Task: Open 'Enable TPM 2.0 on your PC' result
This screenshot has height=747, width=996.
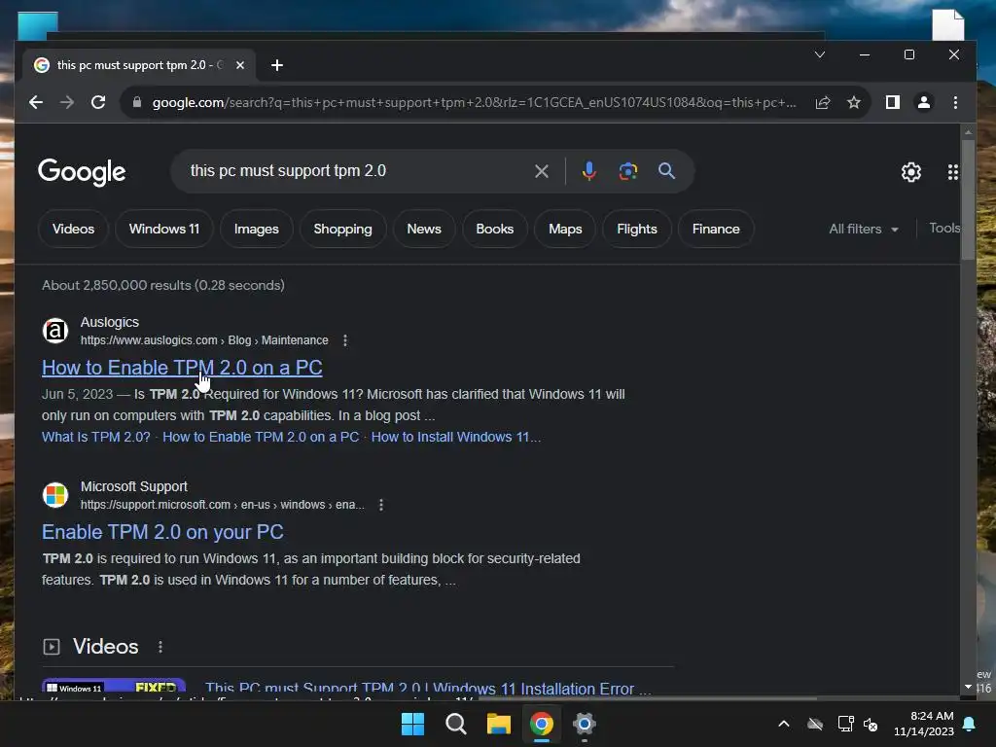Action: (162, 532)
